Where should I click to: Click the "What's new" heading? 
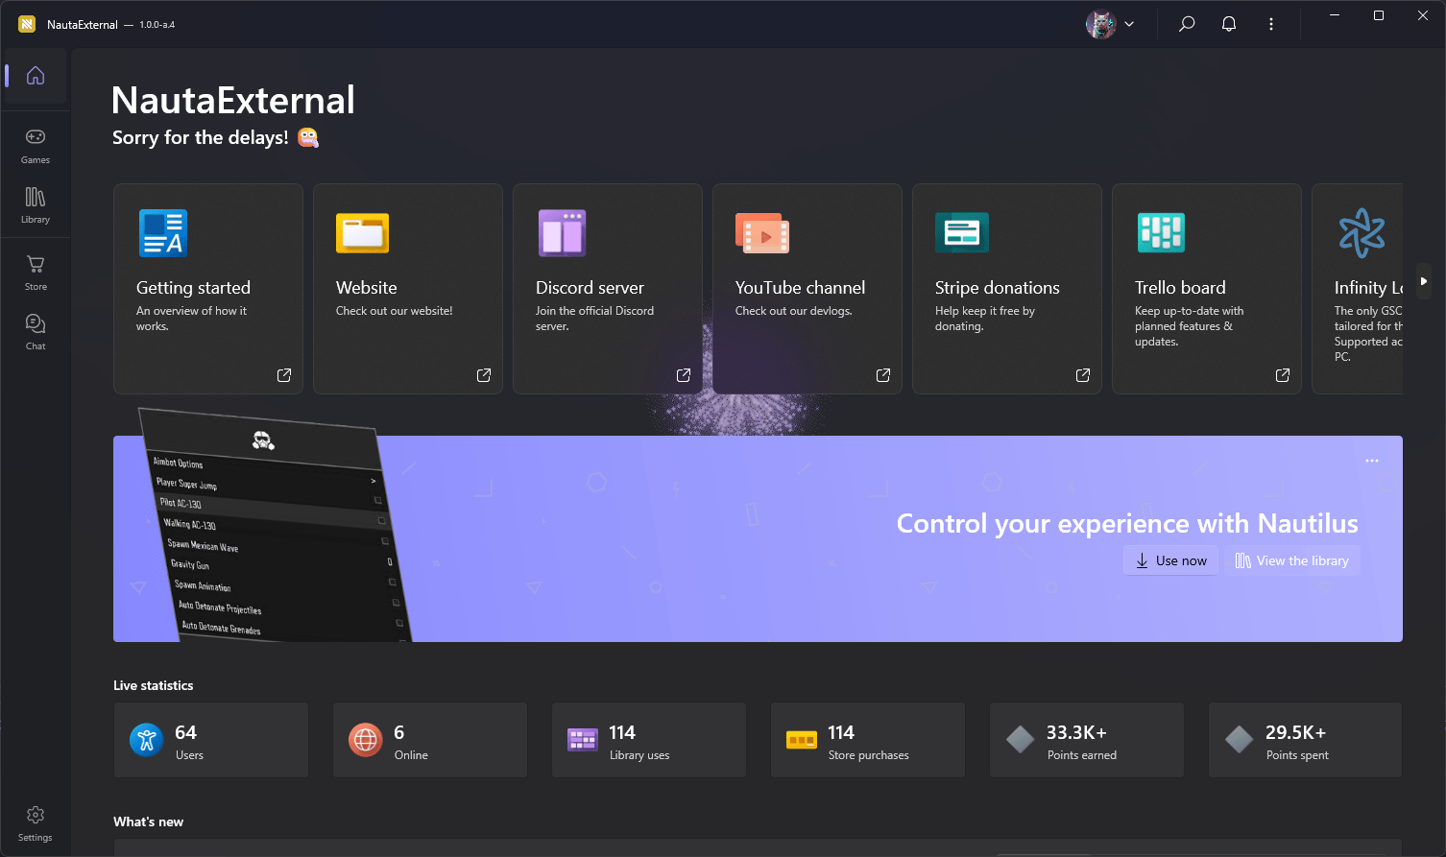[x=149, y=821]
